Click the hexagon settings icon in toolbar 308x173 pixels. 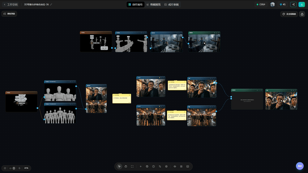pos(167,167)
